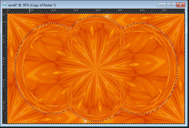Click the bottom-left corner of the canvas
This screenshot has width=189, height=128.
pos(8,123)
